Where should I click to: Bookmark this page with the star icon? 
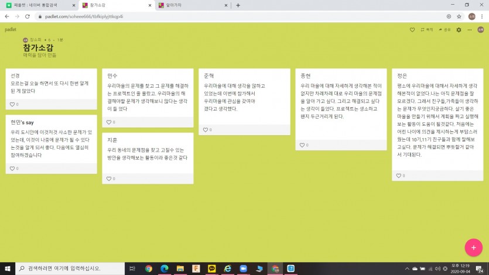click(460, 16)
